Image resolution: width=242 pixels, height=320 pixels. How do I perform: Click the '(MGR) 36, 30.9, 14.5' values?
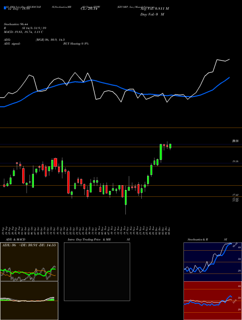click(x=50, y=40)
